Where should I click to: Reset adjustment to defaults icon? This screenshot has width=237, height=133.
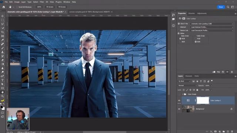(x=223, y=72)
